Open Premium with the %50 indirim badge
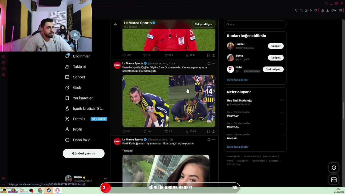The width and height of the screenshot is (345, 194). [86, 119]
